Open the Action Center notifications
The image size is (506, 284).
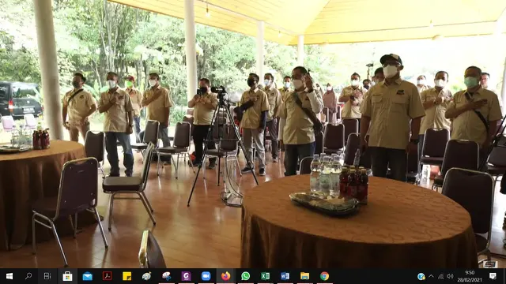coord(493,276)
